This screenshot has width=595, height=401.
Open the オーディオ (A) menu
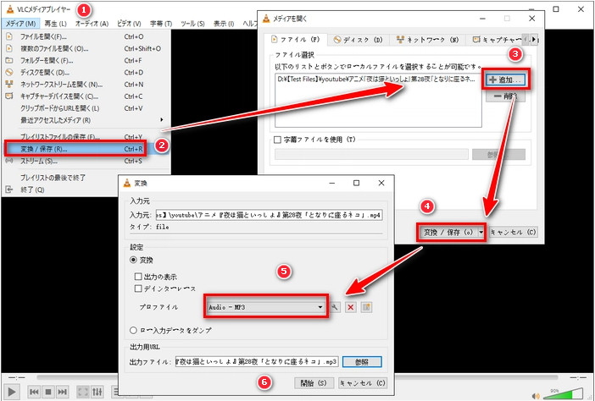point(92,24)
